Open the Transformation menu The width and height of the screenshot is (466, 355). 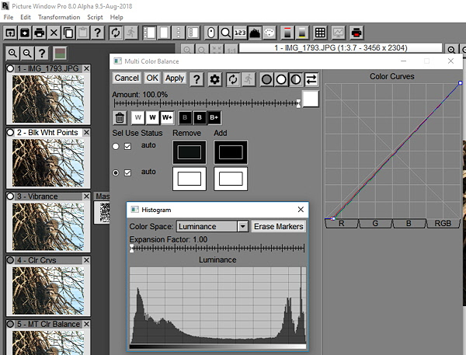[59, 17]
